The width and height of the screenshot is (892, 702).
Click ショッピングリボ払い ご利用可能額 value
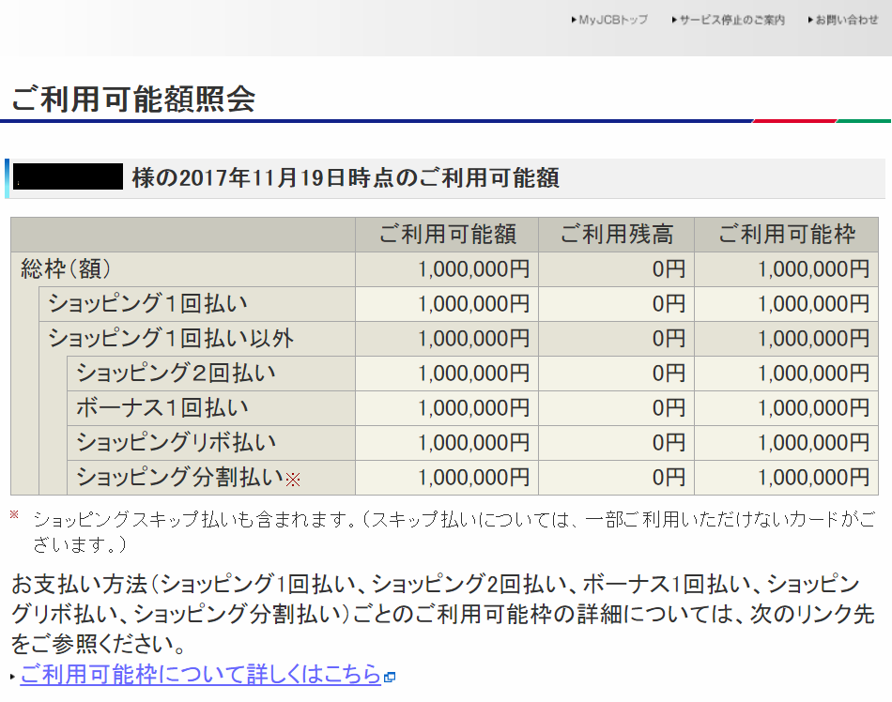tap(474, 442)
